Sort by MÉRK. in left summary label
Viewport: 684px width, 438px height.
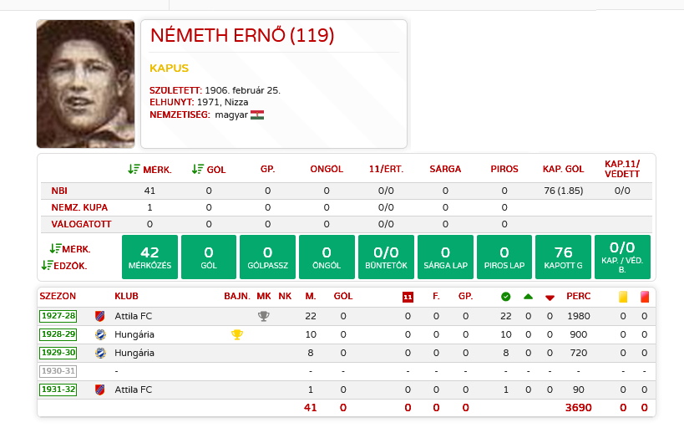pos(70,249)
